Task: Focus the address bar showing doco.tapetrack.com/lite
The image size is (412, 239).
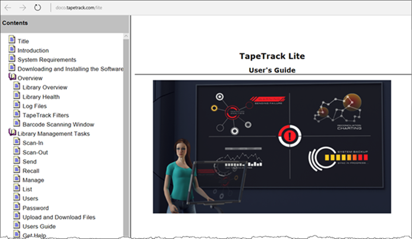Action: pos(79,8)
